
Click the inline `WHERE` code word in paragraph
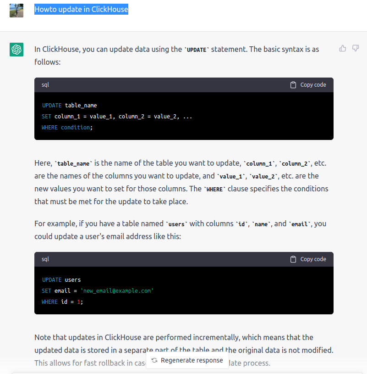tap(214, 190)
